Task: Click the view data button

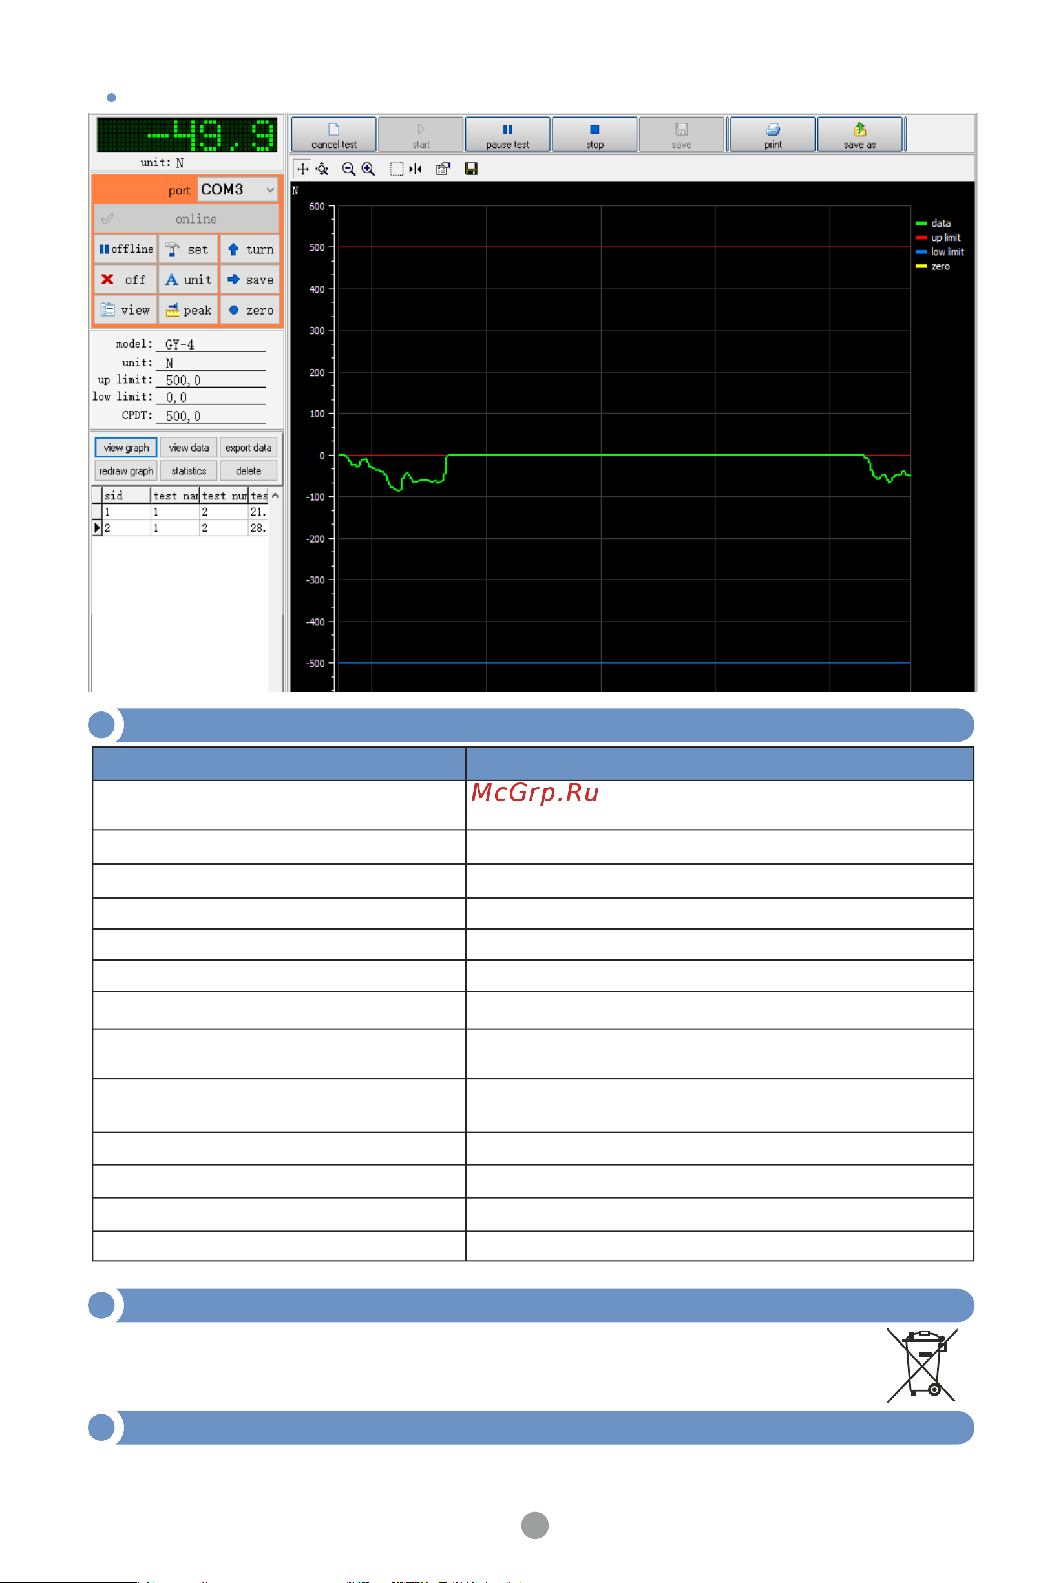Action: click(189, 448)
